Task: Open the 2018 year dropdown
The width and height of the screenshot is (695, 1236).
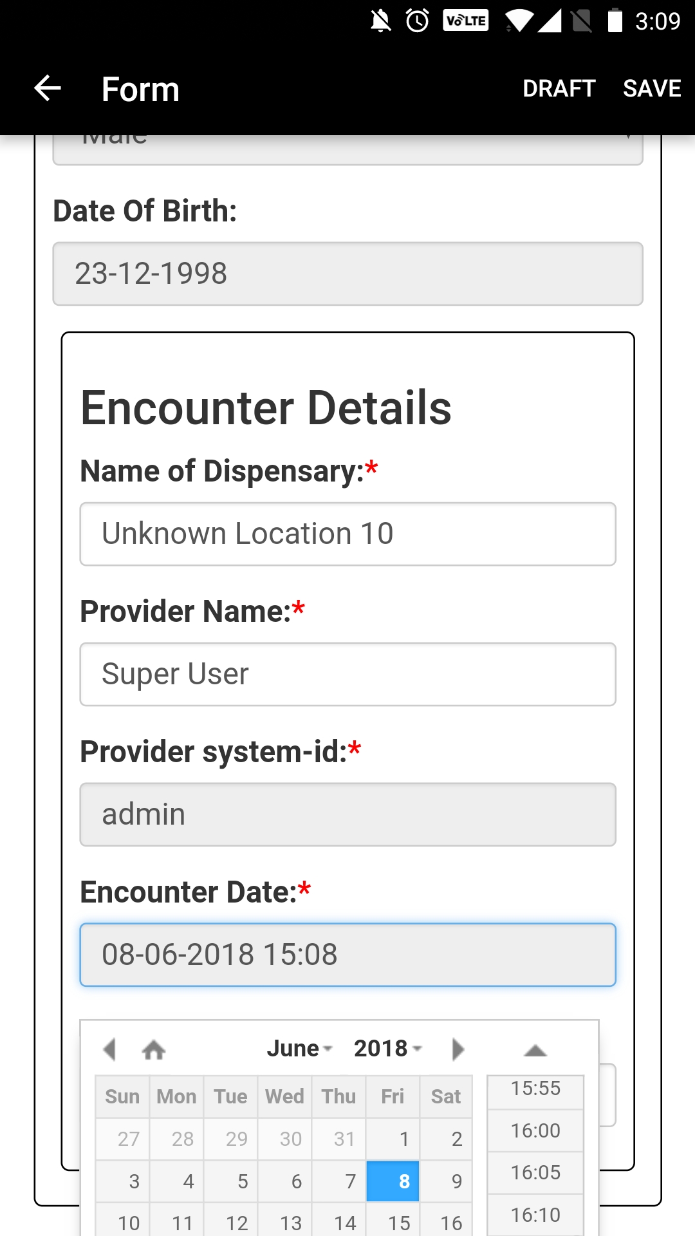Action: click(388, 1049)
